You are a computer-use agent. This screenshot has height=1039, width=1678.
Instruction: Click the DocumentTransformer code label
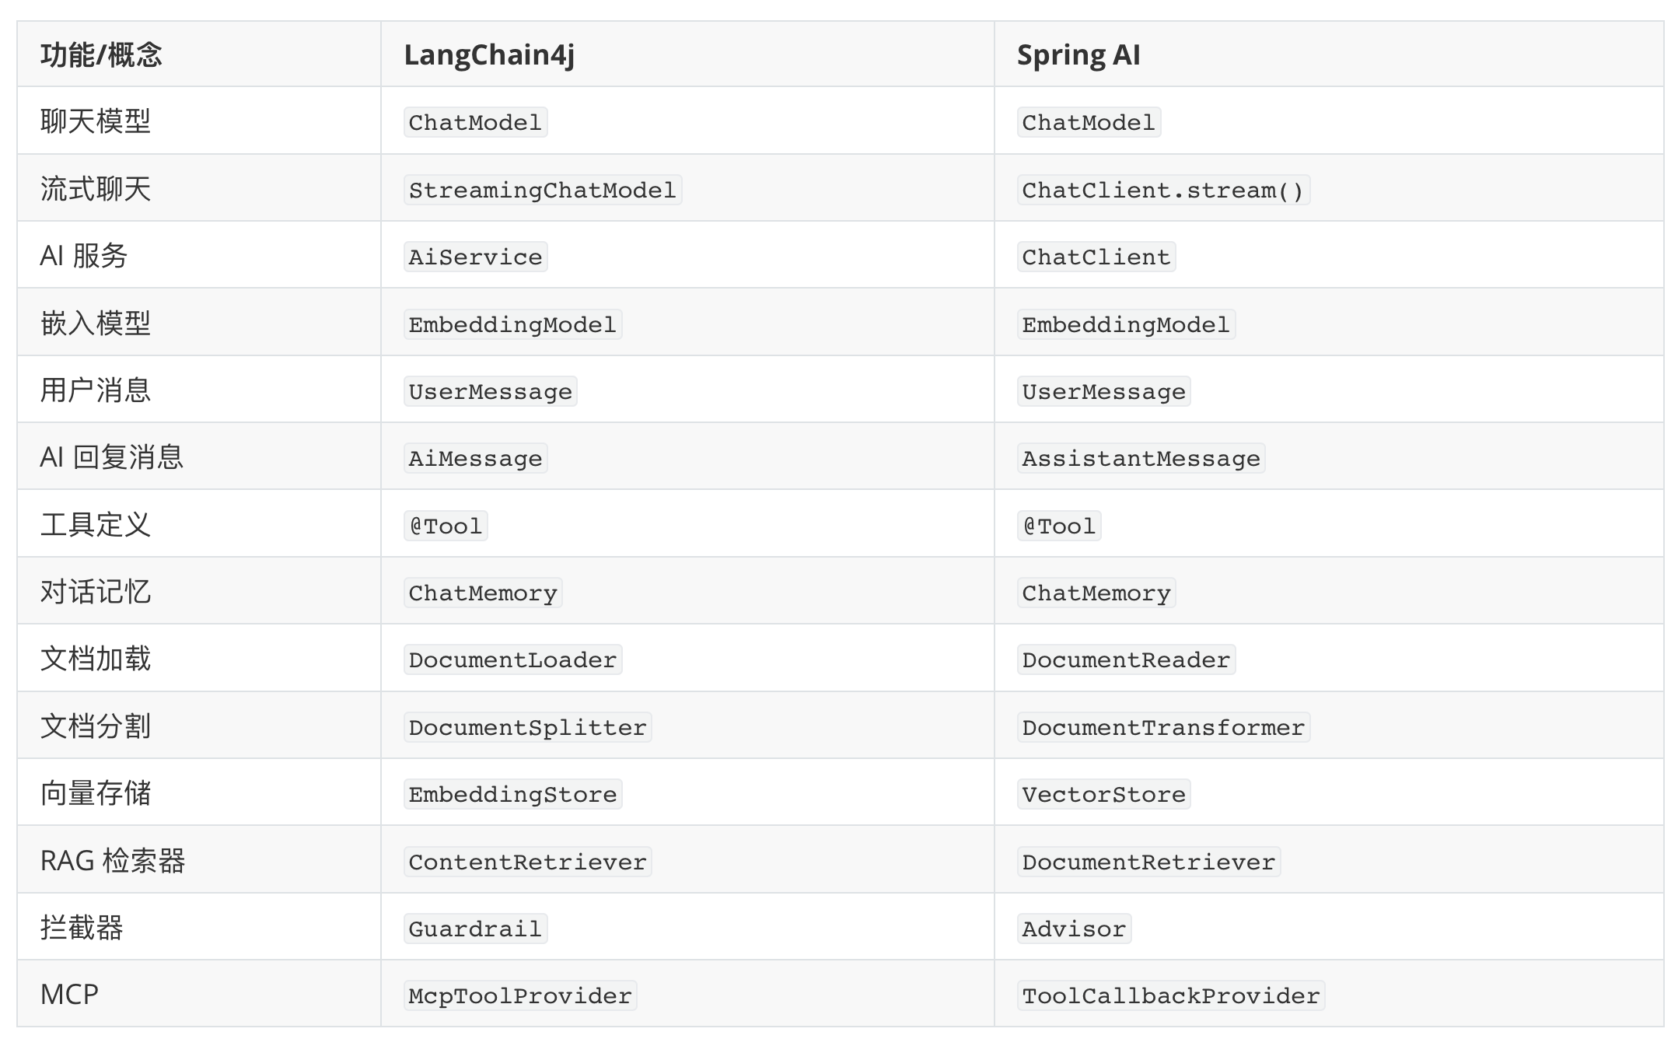[x=1163, y=728]
